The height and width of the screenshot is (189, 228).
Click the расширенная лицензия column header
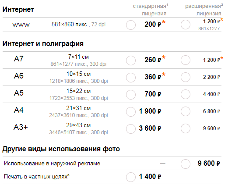pyautogui.click(x=204, y=10)
